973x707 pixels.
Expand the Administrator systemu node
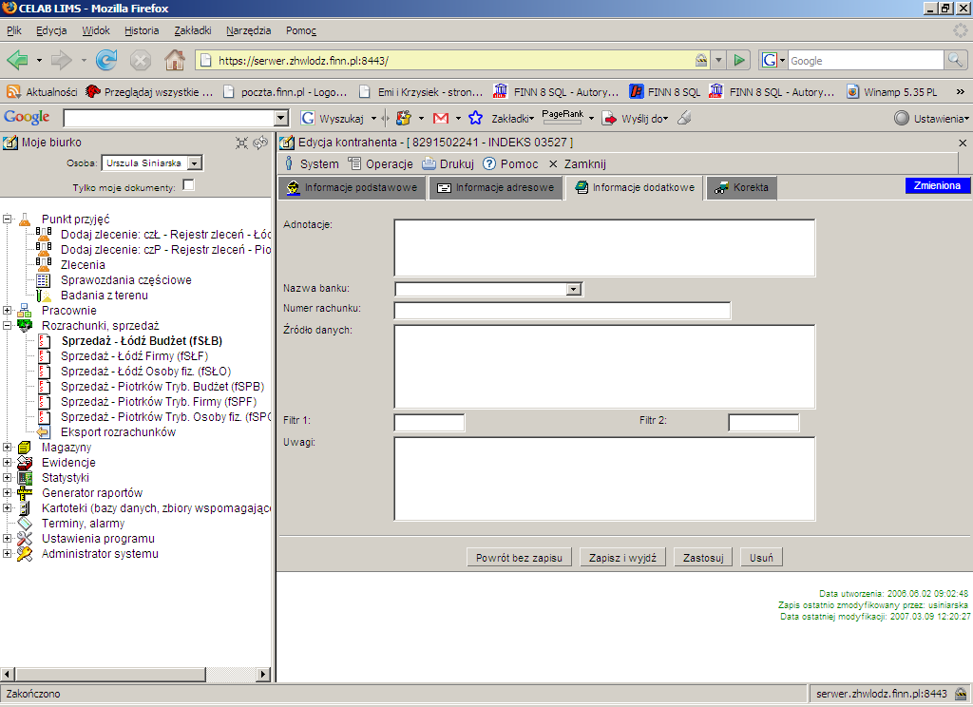point(7,554)
